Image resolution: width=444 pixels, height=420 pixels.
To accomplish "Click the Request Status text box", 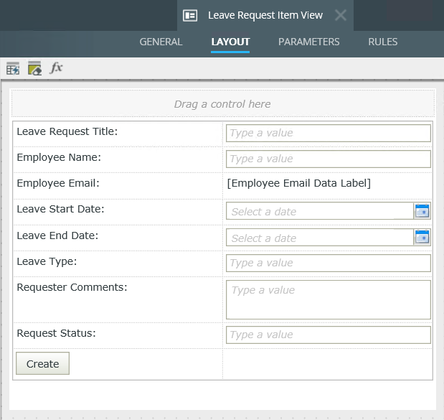I will pos(329,335).
